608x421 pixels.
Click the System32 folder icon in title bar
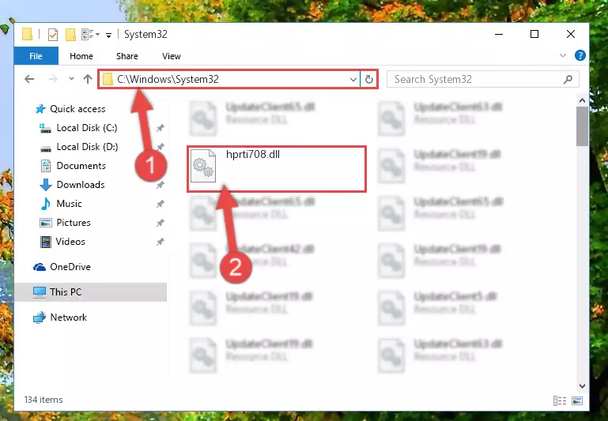point(27,35)
